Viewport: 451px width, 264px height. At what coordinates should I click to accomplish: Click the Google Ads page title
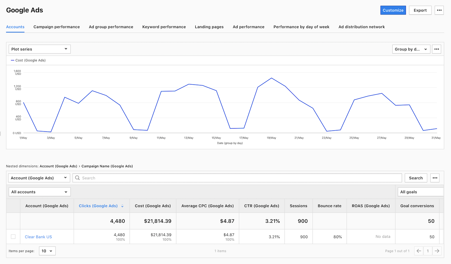(x=25, y=10)
